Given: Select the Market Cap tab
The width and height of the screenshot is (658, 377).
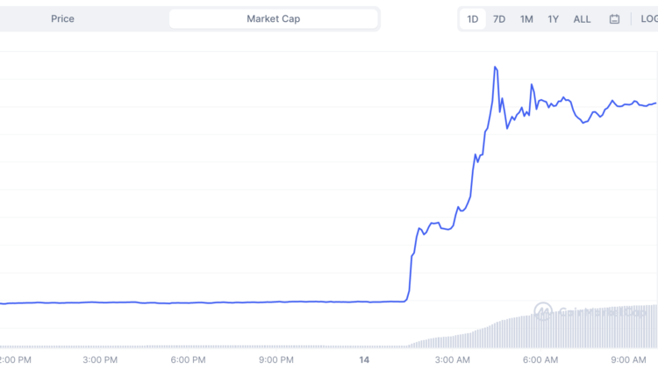Looking at the screenshot, I should click(x=274, y=18).
